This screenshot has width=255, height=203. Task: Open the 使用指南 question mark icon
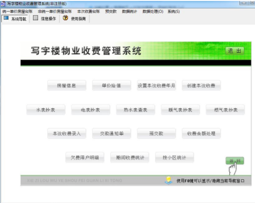(65, 18)
